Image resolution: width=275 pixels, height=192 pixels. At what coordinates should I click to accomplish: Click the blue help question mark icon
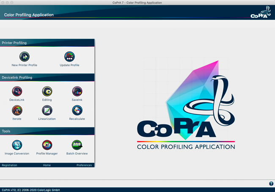271,184
